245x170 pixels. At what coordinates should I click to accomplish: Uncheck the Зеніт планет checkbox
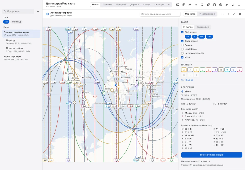[182, 41]
